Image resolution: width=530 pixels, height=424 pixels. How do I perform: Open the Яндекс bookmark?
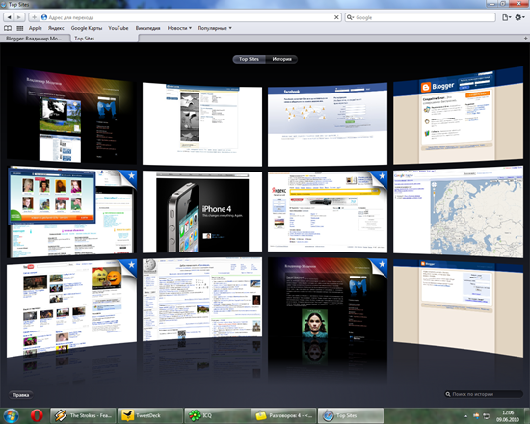click(56, 28)
